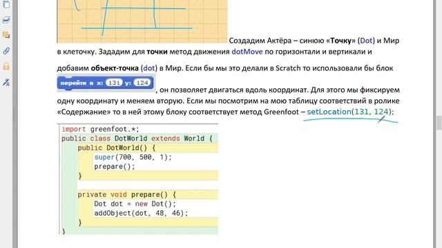This screenshot has height=248, width=442.
Task: Click the "addObject(dot, 48, 46);" line
Action: pyautogui.click(x=141, y=213)
